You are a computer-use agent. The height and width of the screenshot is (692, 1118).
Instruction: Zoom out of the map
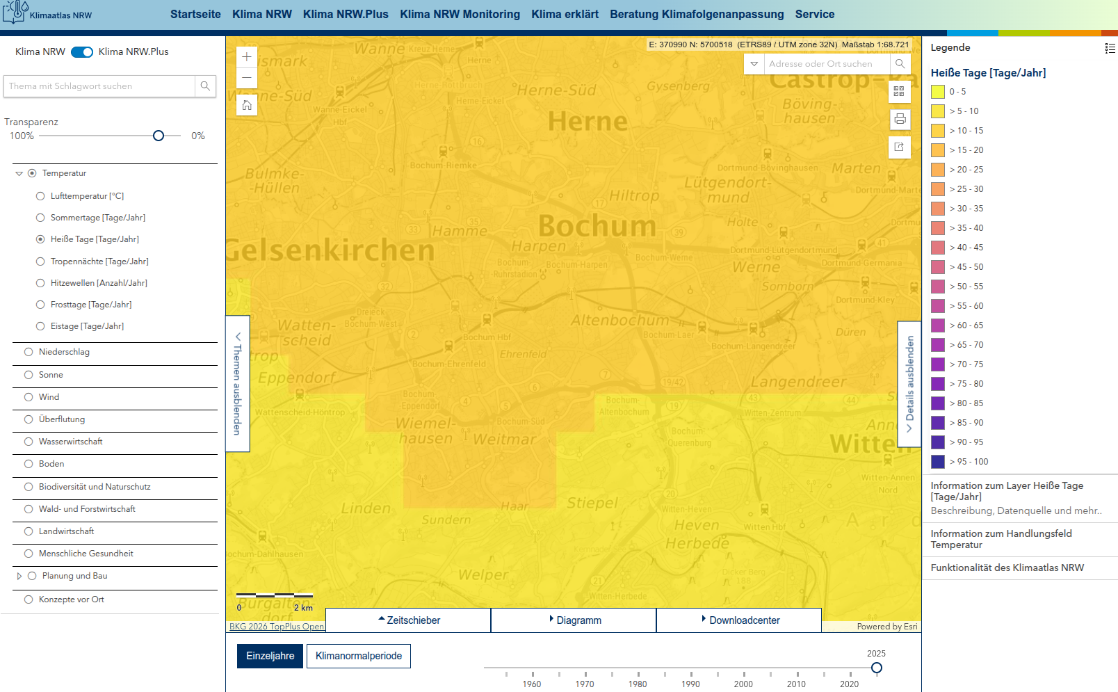247,78
